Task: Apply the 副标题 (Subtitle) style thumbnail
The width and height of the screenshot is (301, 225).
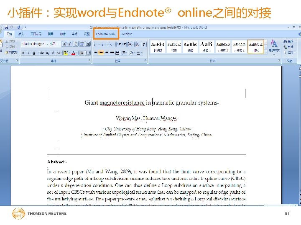Action: 157,47
